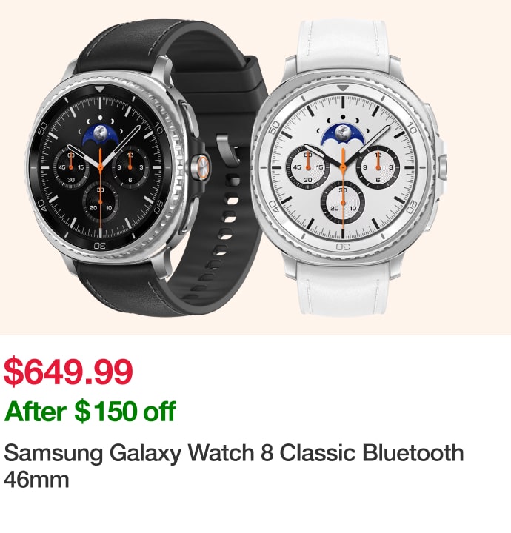Viewport: 511px width, 533px height.
Task: Click the black watch's left 60-second sub-dial
Action: [71, 167]
